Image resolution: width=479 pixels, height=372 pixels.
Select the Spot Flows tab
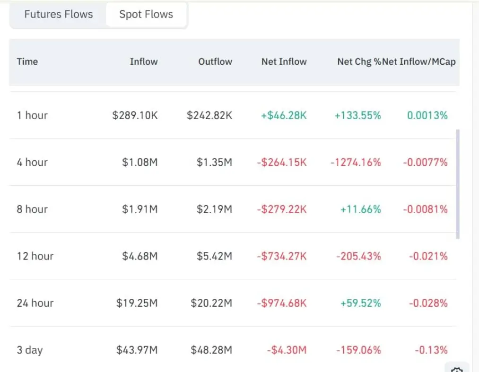[x=146, y=15]
